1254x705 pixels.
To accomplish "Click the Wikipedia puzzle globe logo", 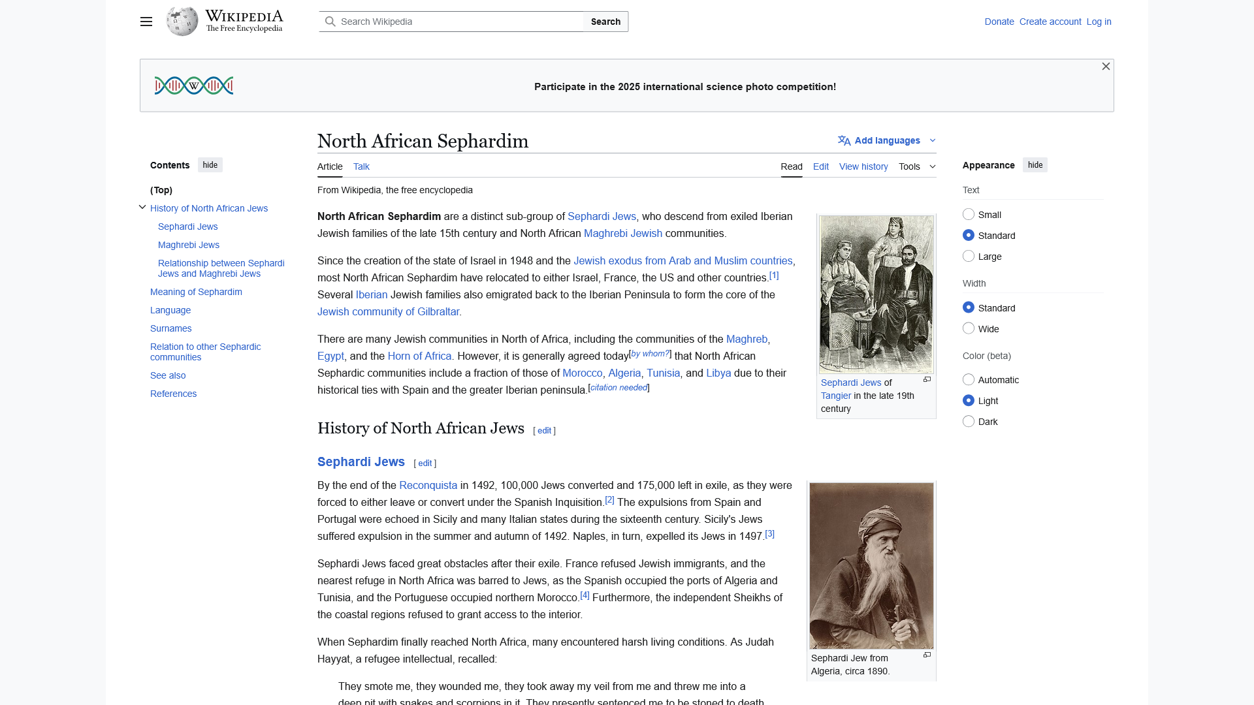I will pyautogui.click(x=181, y=21).
